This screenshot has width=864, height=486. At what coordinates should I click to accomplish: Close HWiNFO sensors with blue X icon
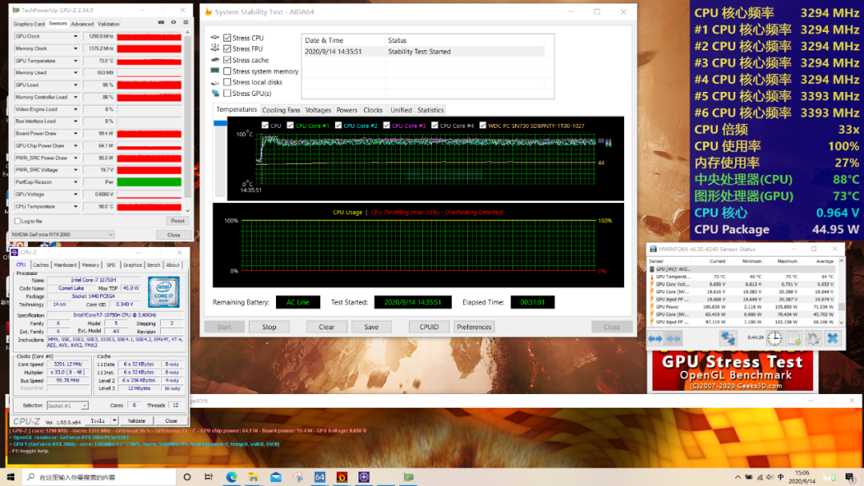[833, 338]
